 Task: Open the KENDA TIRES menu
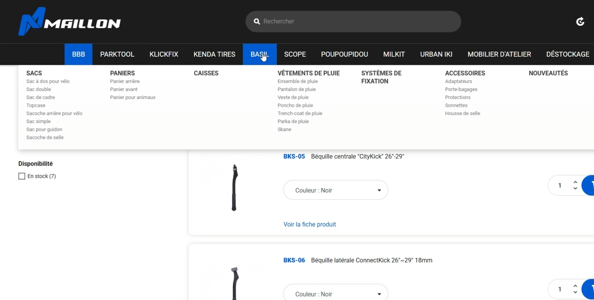coord(214,54)
